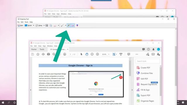187x105 pixels.
Task: Select Edit PDF in the tools pane
Action: pos(142,79)
